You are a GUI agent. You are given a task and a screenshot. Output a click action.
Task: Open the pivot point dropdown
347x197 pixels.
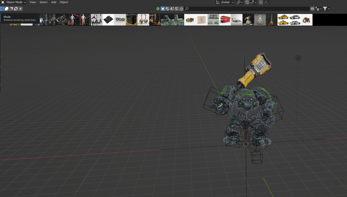pos(240,2)
